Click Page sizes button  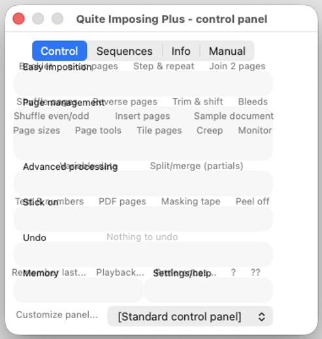[37, 131]
